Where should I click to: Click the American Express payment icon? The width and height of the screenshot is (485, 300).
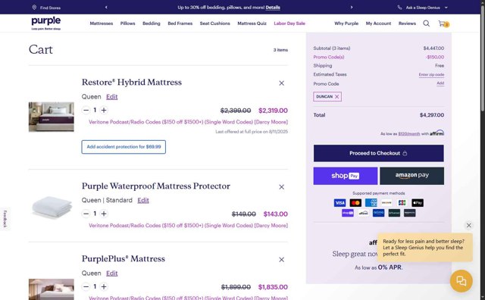coord(371,203)
